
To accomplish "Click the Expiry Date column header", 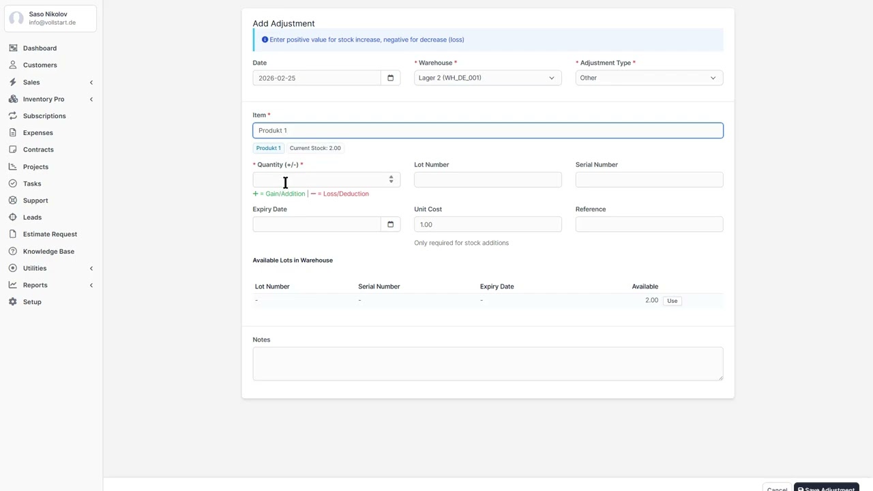I will tap(497, 286).
